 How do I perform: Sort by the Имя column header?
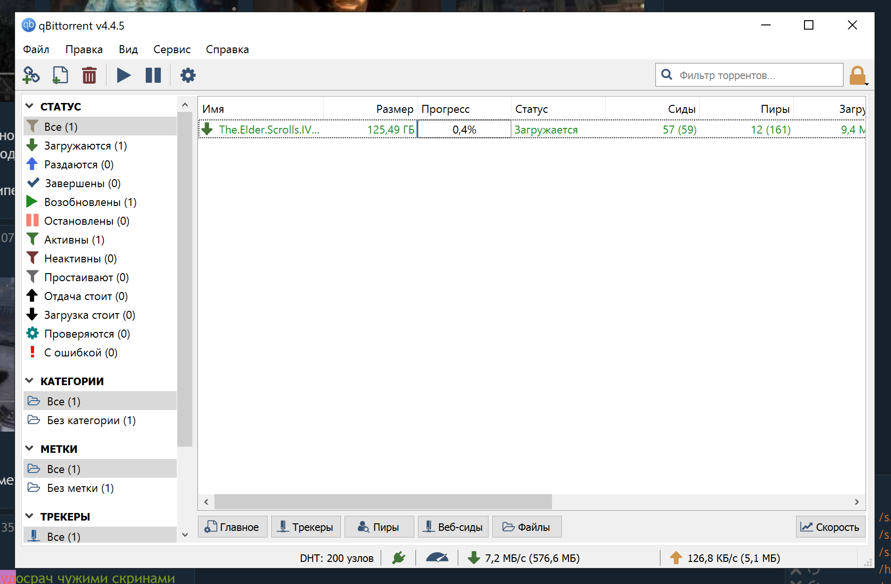(261, 109)
